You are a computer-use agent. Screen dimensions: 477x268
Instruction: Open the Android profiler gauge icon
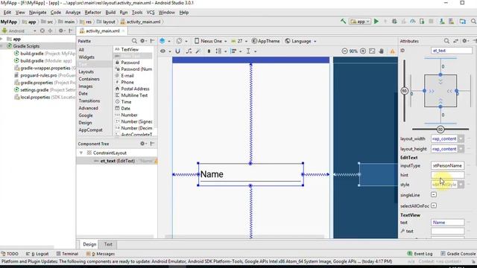pos(413,22)
